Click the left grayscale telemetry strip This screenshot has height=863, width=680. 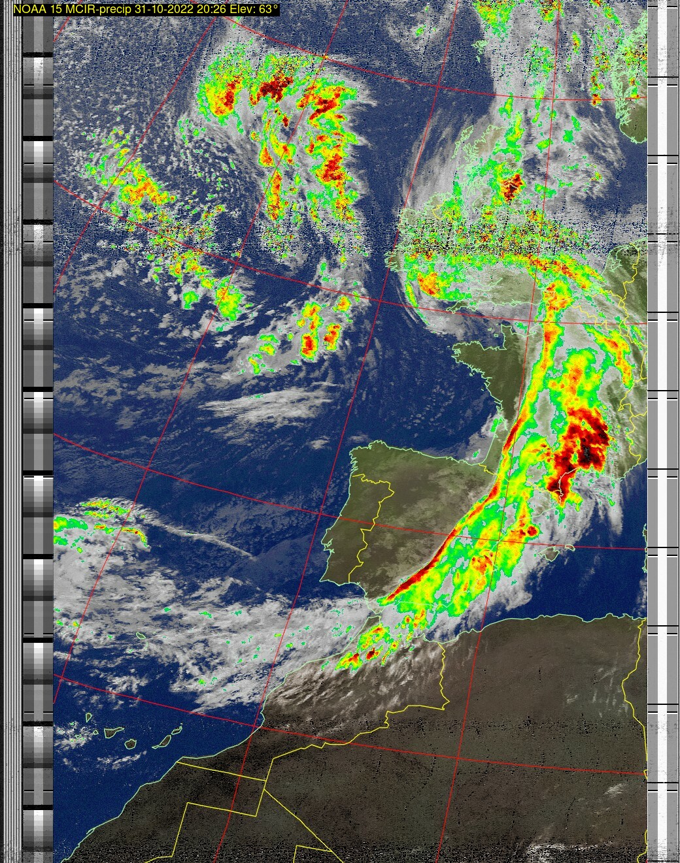(x=38, y=431)
